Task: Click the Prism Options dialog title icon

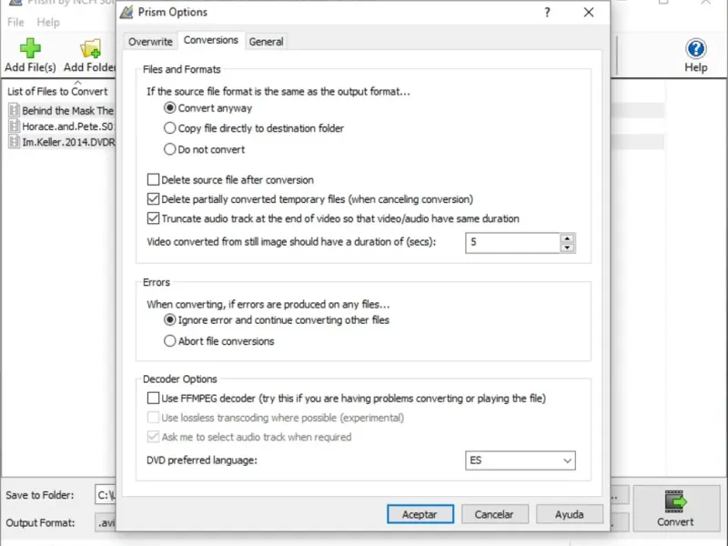Action: [x=126, y=12]
